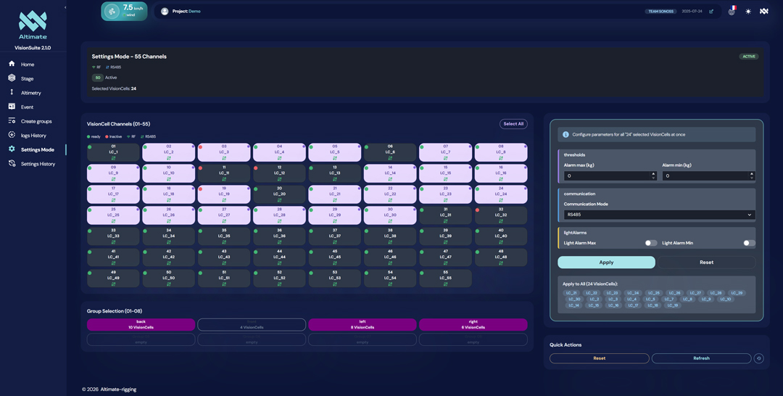Click the Altimetry arrow icon
This screenshot has height=396, width=783.
pyautogui.click(x=12, y=93)
